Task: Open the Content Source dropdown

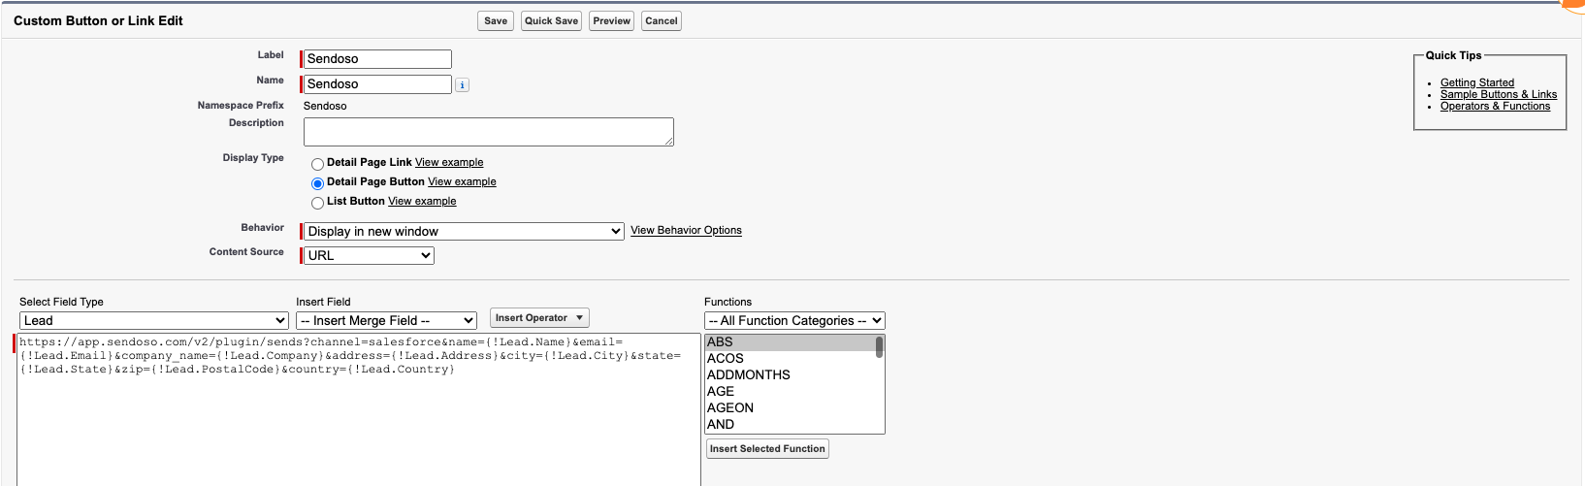Action: [x=369, y=255]
